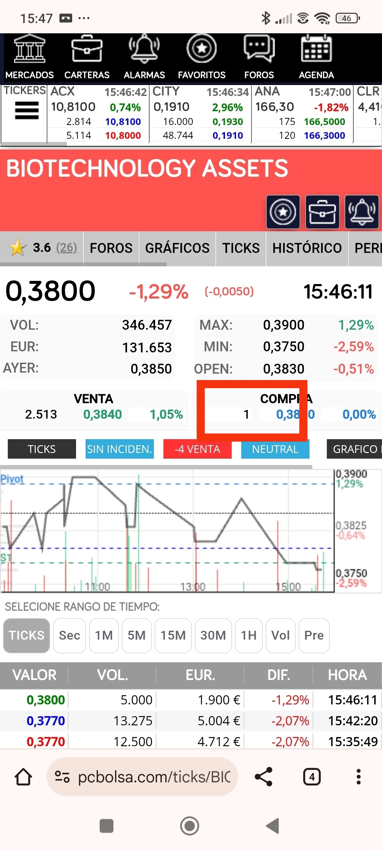The image size is (382, 850).
Task: Open the Favoritos star icon
Action: point(202,48)
